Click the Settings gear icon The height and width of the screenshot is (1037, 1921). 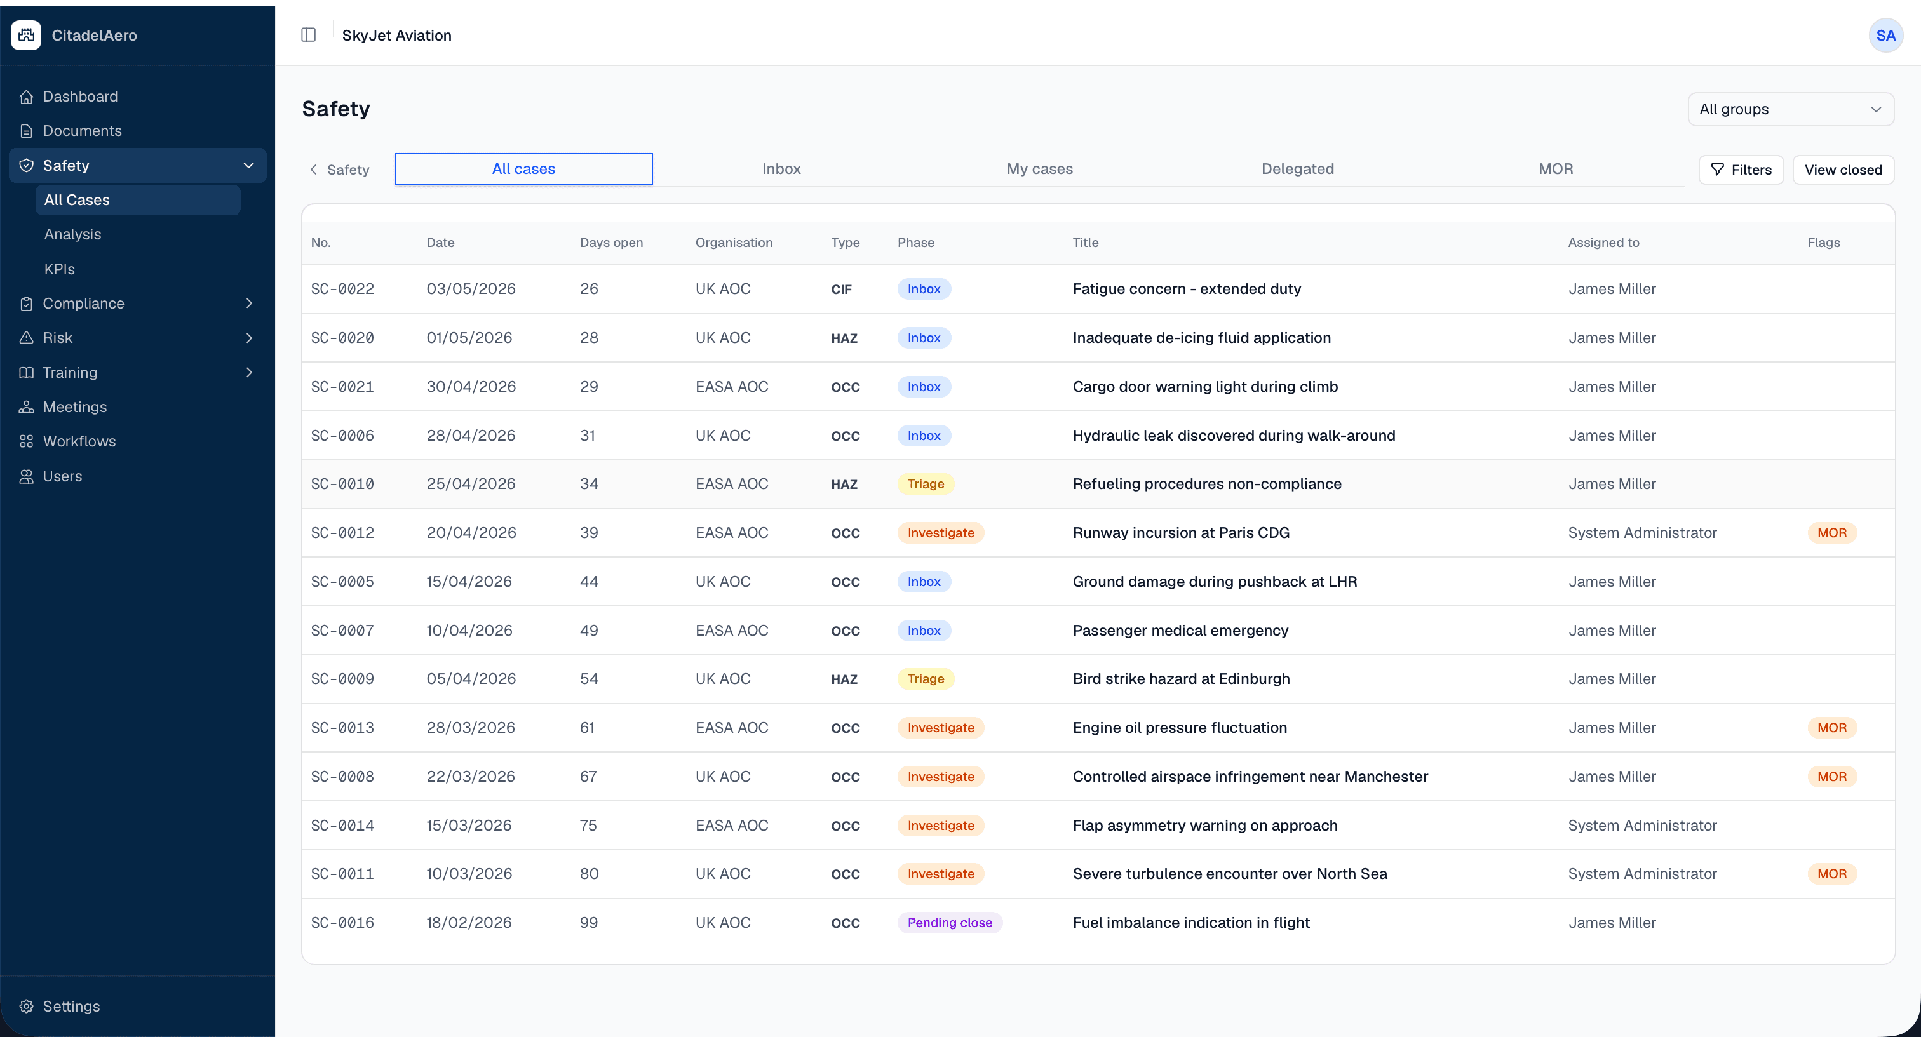[26, 1007]
